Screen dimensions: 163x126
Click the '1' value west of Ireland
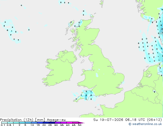[12, 31]
